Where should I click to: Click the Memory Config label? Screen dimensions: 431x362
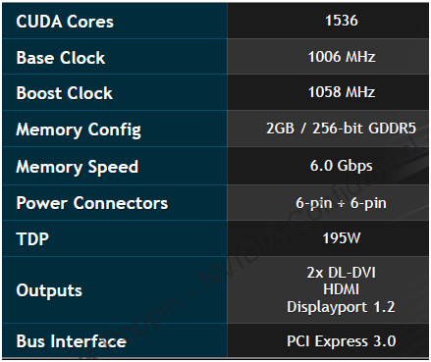(x=79, y=130)
